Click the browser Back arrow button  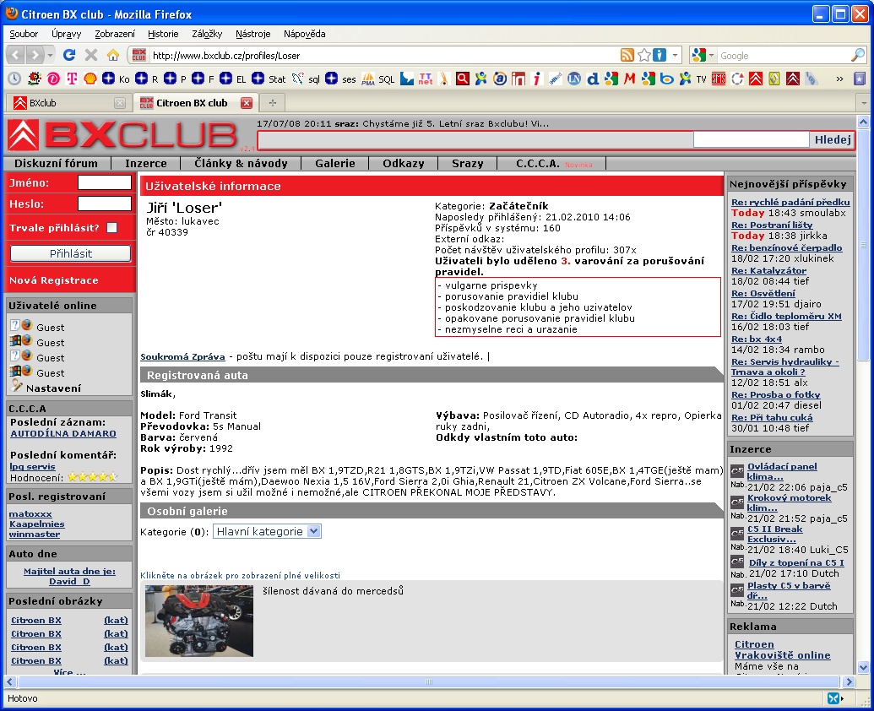click(x=16, y=55)
